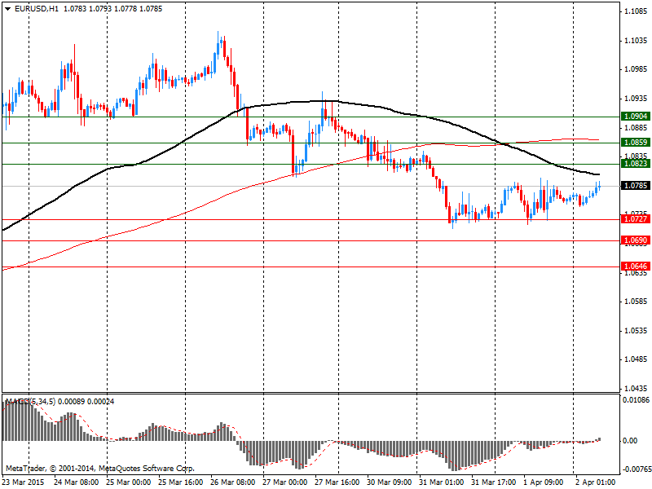Click the 1.1035 price scale value
Image resolution: width=652 pixels, height=489 pixels.
(637, 40)
